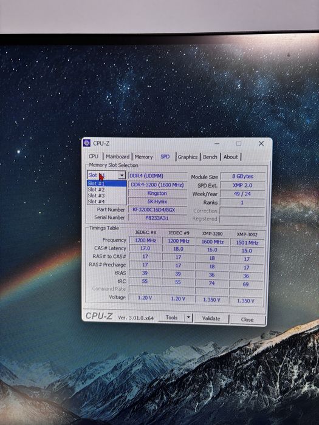Expand the Tools dropdown arrow
Screen dimensions: 319x425
coord(188,318)
